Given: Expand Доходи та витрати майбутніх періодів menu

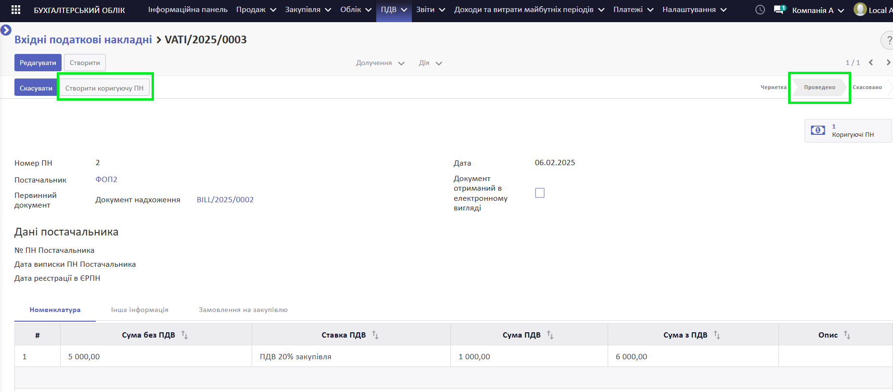Looking at the screenshot, I should coord(529,10).
